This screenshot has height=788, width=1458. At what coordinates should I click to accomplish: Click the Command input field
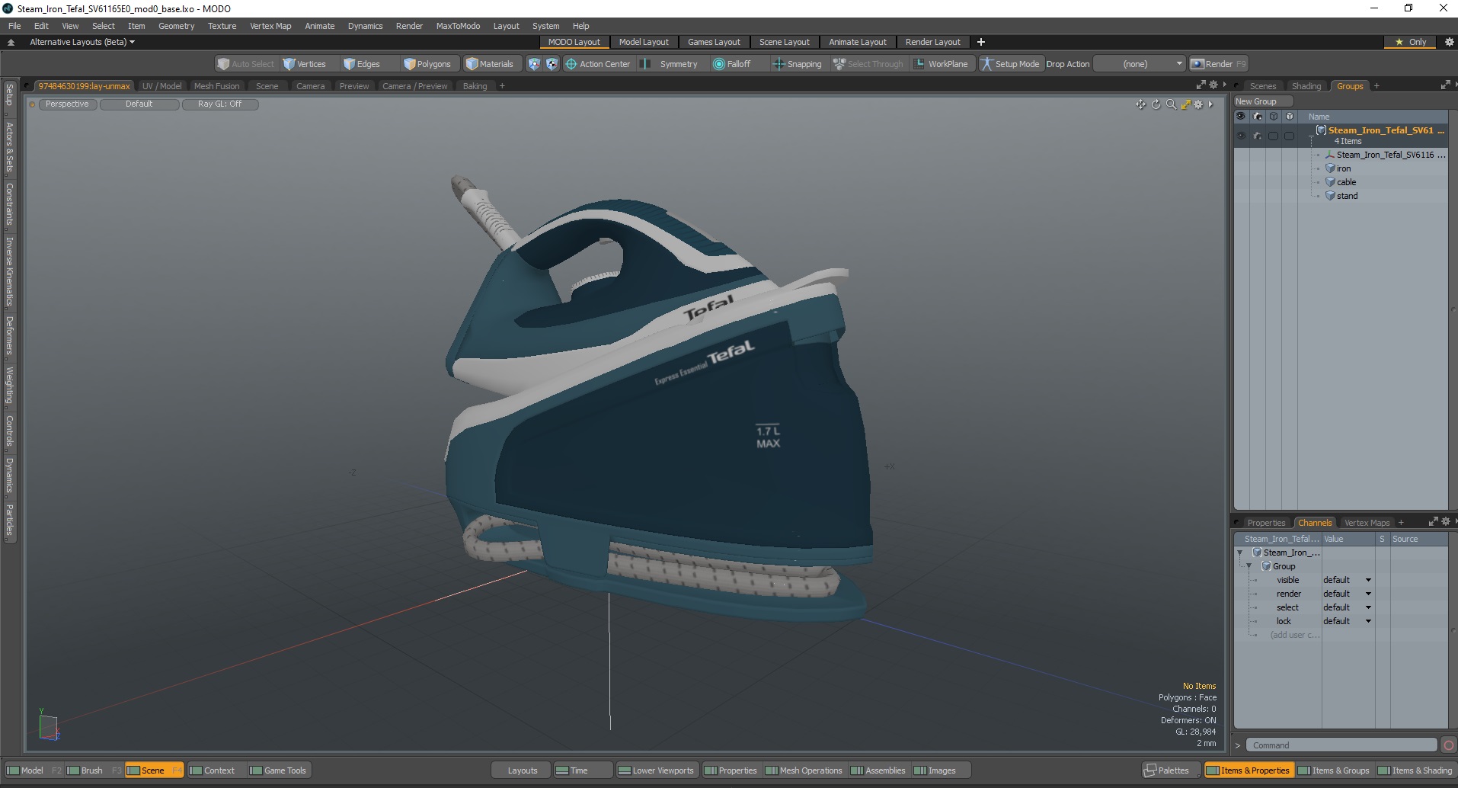coord(1343,745)
